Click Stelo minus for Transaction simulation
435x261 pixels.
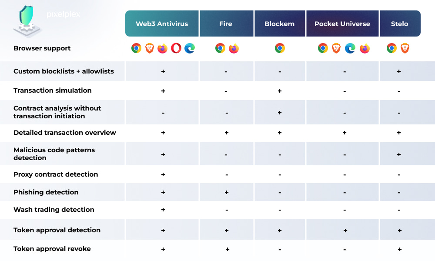tap(399, 91)
